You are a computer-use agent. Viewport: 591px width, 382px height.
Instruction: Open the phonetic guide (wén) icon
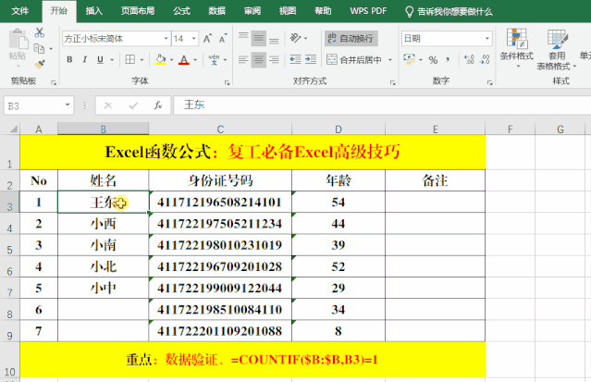[214, 59]
